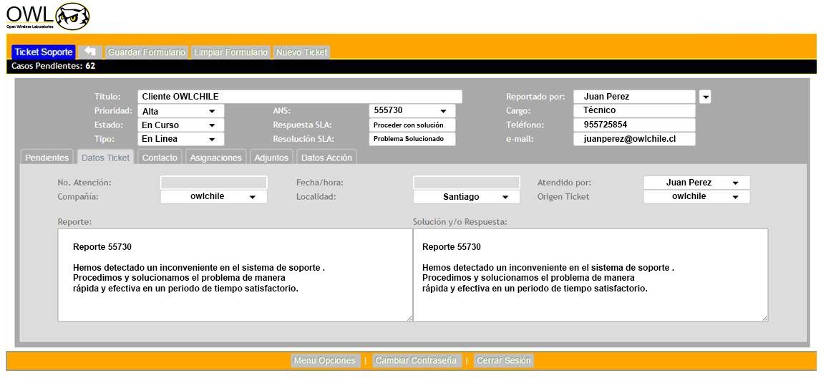Click the Fecha/hora field

pos(466,183)
